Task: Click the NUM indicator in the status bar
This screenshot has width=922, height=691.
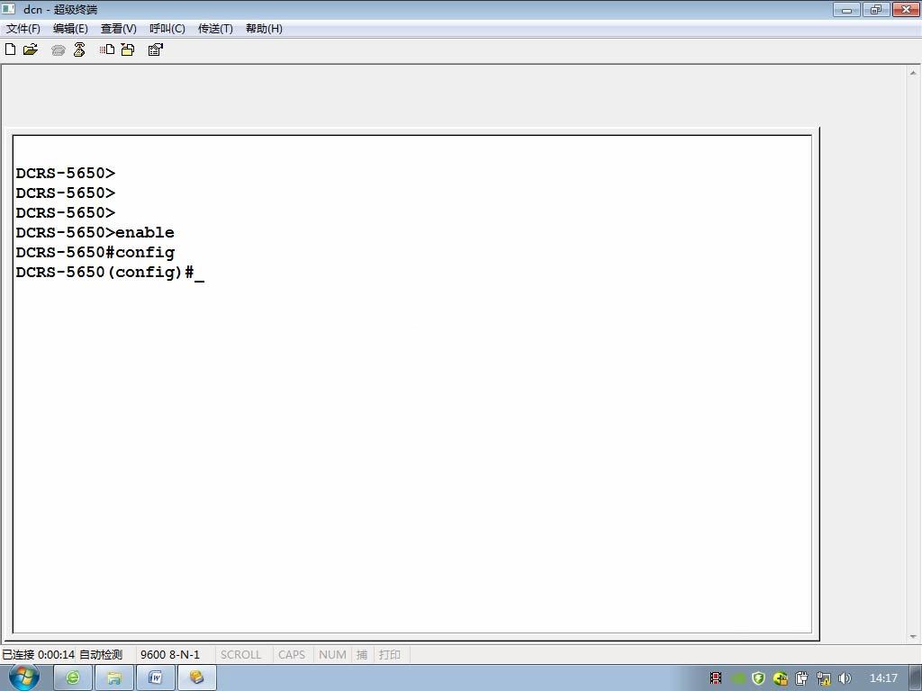Action: pyautogui.click(x=332, y=655)
